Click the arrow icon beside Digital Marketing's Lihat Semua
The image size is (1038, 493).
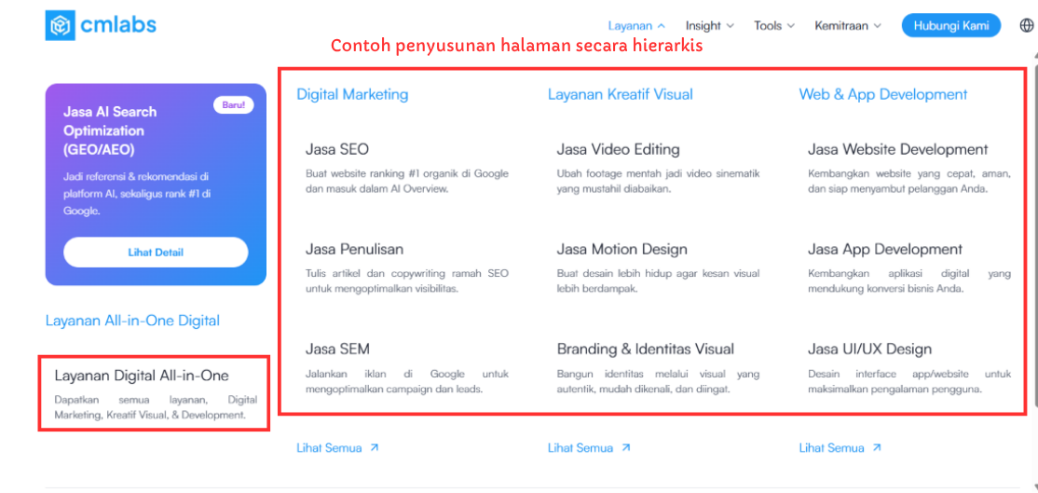click(374, 448)
